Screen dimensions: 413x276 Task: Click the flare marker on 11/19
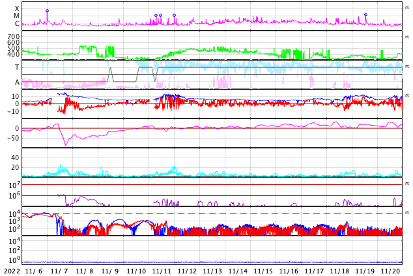(x=365, y=15)
